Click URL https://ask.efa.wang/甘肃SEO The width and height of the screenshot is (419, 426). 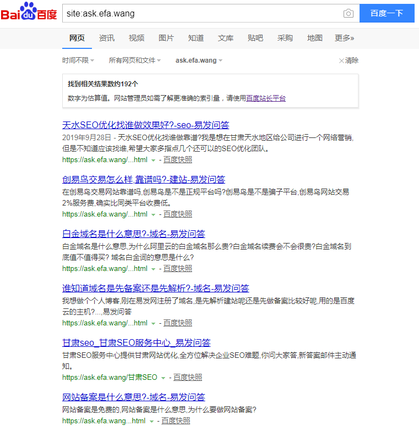coord(110,378)
